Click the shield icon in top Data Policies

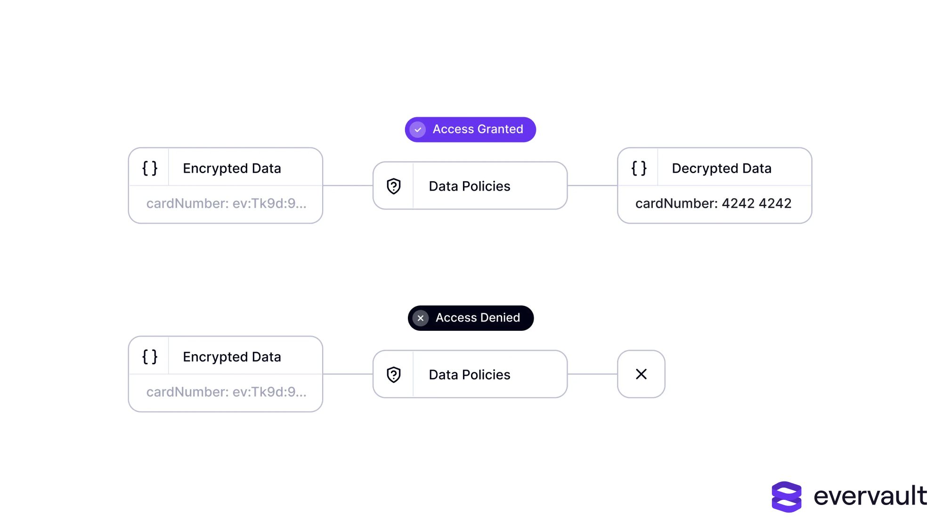point(394,186)
